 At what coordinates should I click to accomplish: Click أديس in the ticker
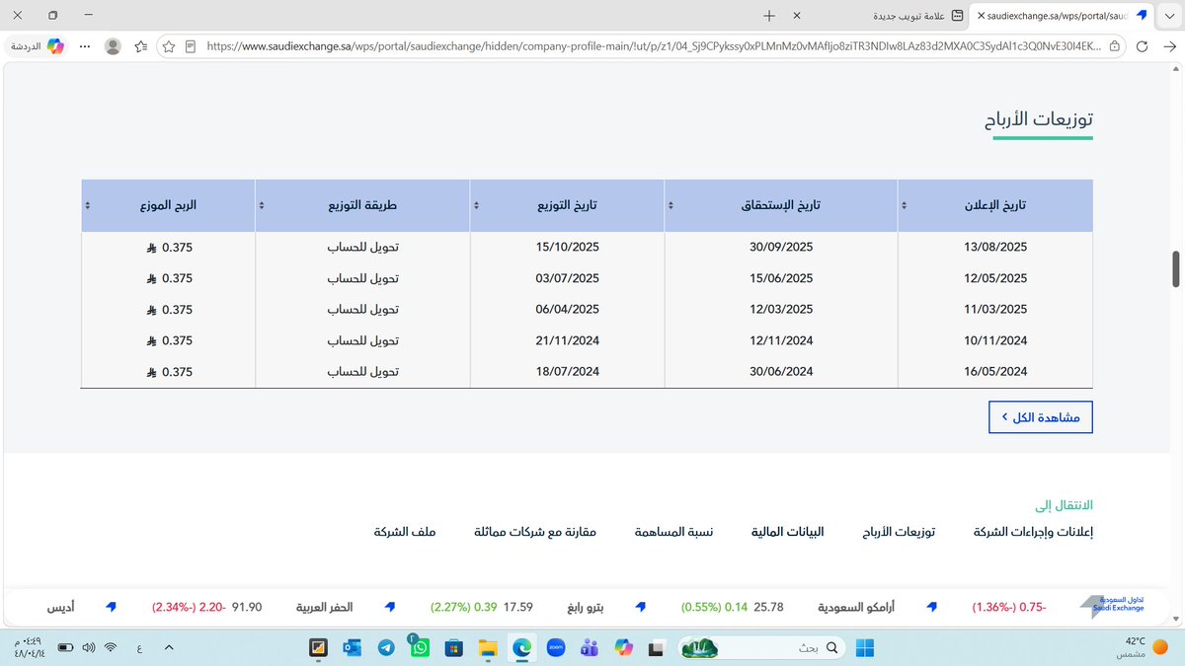[61, 608]
